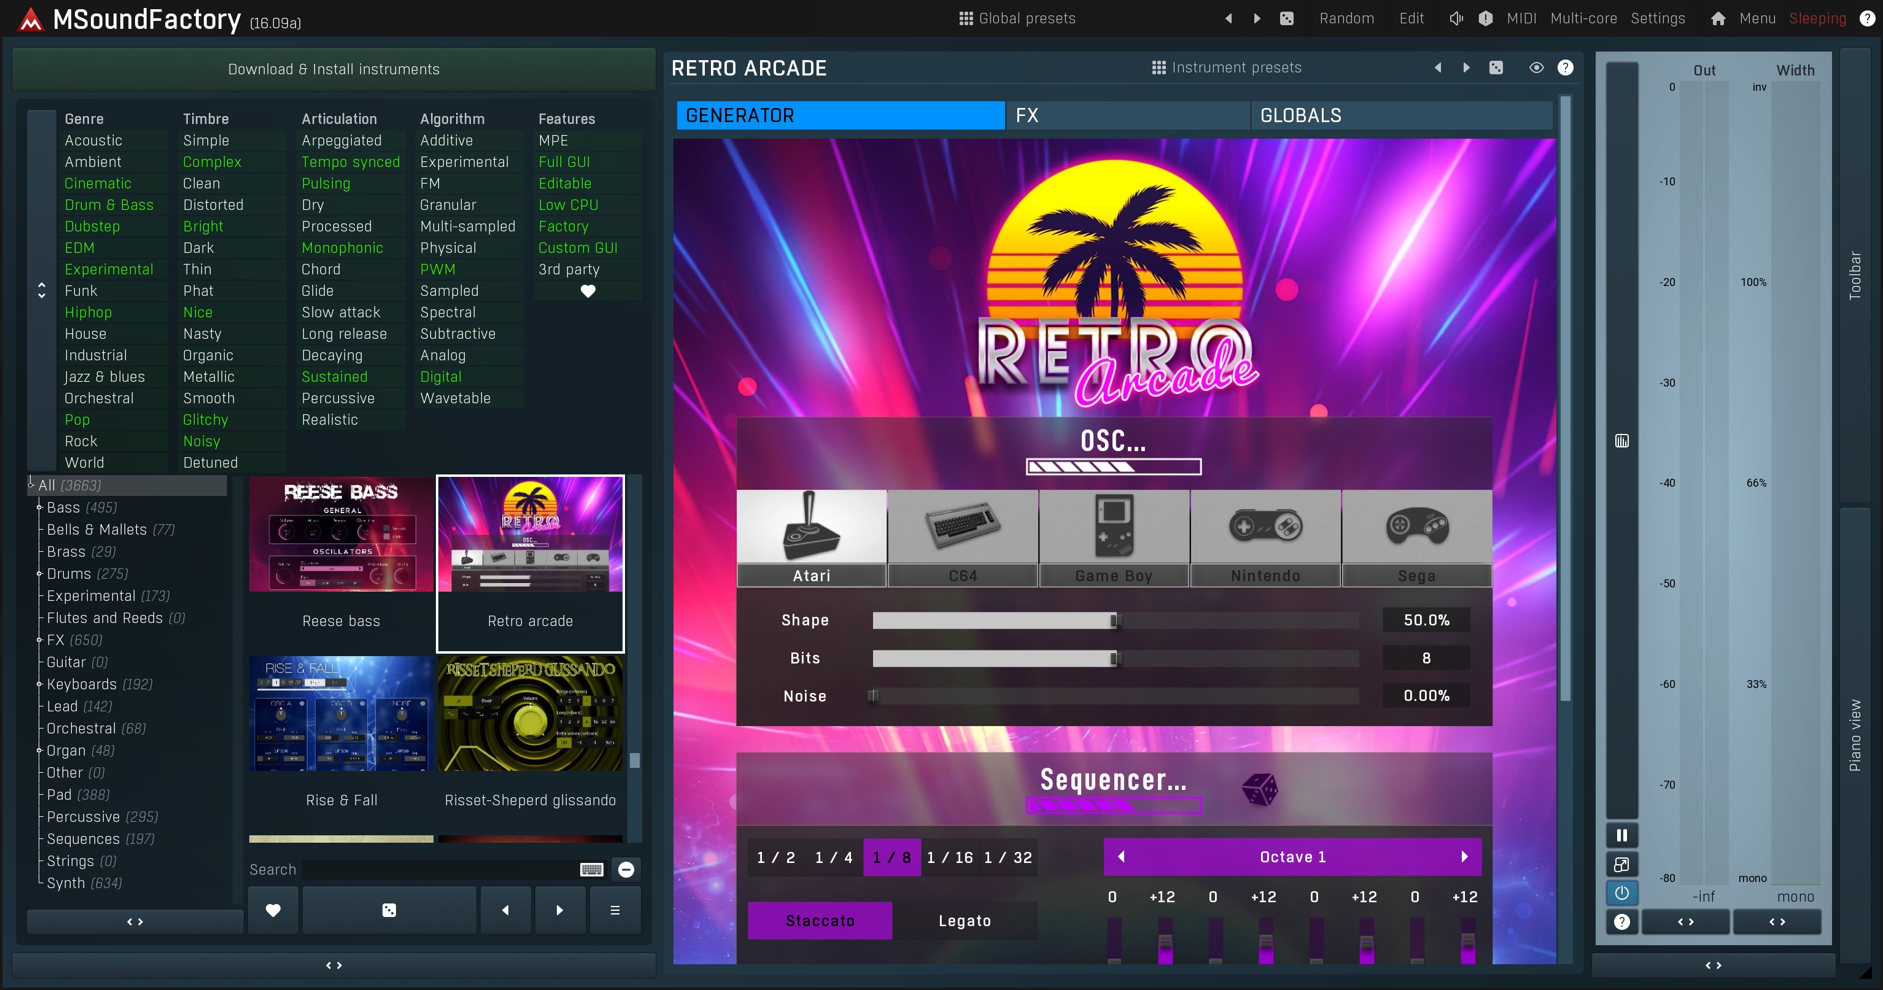Click the Multi-core button

click(1583, 18)
